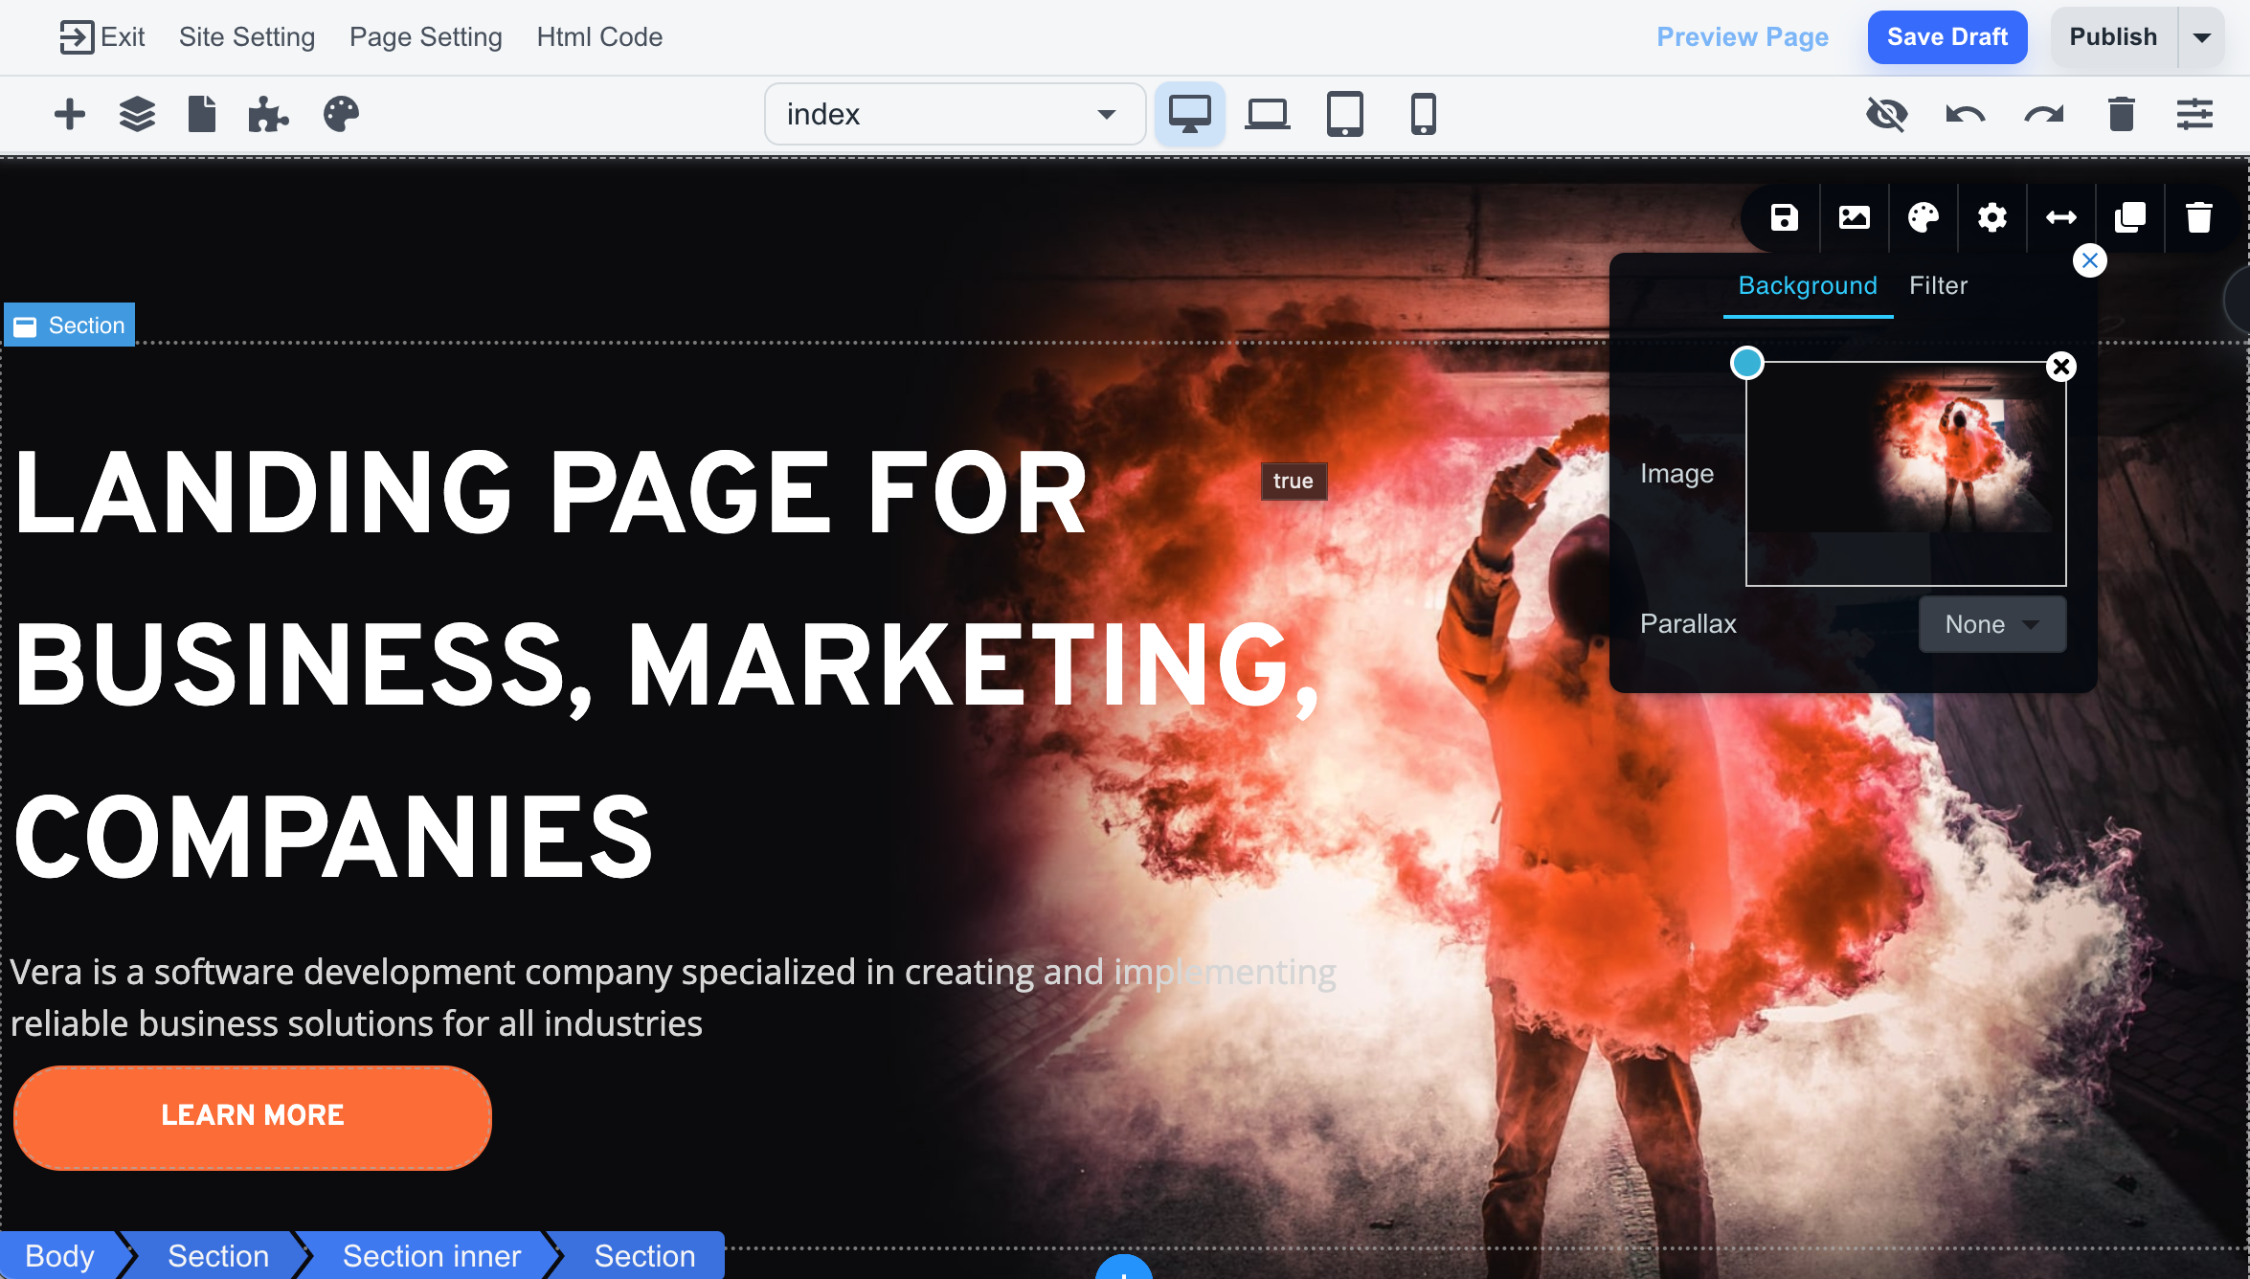Toggle the crossed-eye visibility icon

tap(1887, 115)
